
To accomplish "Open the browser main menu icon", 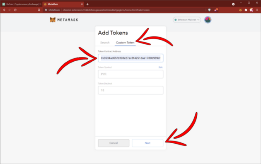I will click(257, 10).
